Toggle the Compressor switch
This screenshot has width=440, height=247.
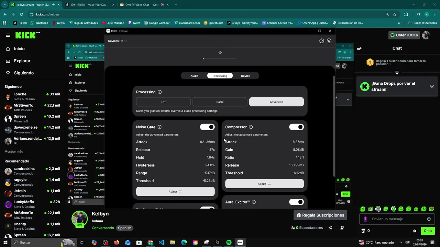point(296,127)
